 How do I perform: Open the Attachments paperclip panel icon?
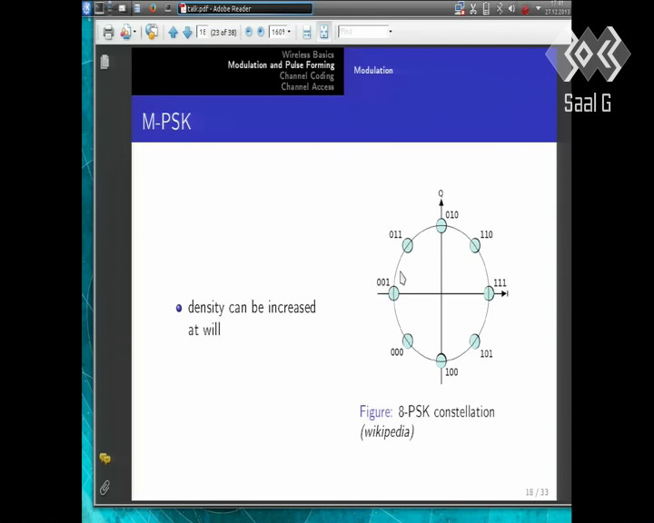[104, 487]
